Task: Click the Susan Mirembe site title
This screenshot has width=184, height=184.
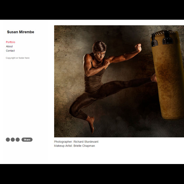Action: [21, 32]
